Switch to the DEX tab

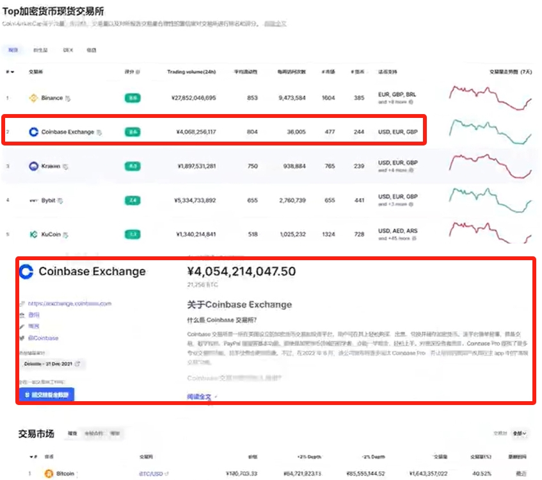click(x=68, y=50)
